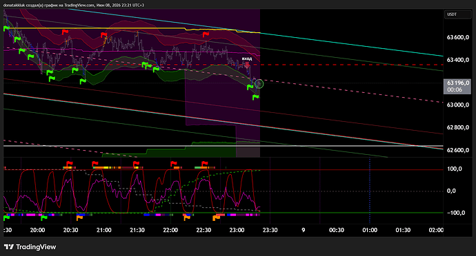The width and height of the screenshot is (476, 256).
Task: Select the rightmost red flag on the price chart
Action: [x=206, y=34]
